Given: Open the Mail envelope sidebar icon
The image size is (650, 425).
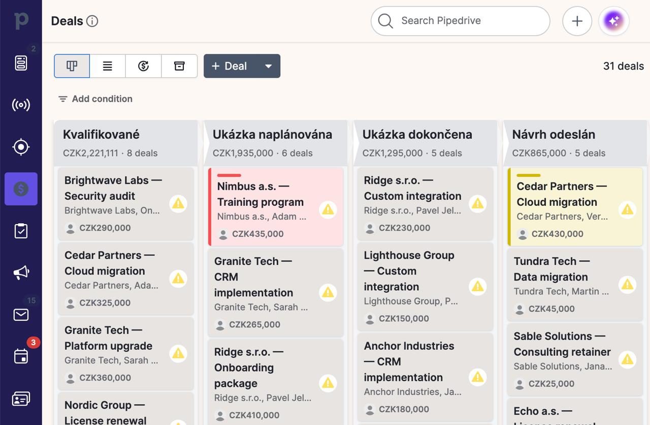Looking at the screenshot, I should 21,315.
